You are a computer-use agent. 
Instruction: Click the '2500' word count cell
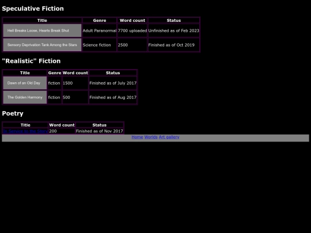(x=132, y=45)
